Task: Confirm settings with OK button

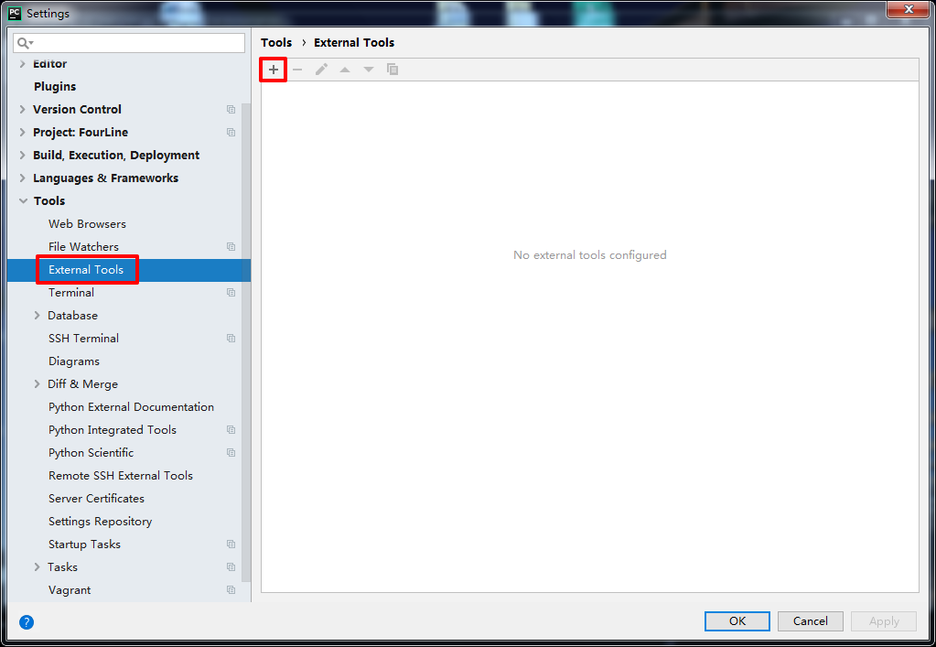Action: click(x=737, y=621)
